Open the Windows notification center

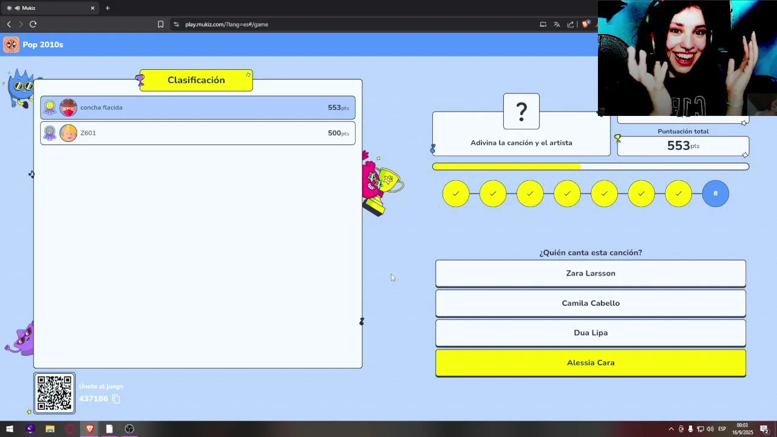click(x=764, y=429)
